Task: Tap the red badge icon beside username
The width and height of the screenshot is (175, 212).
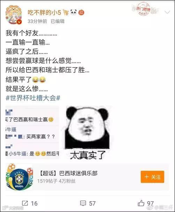Action: [81, 13]
